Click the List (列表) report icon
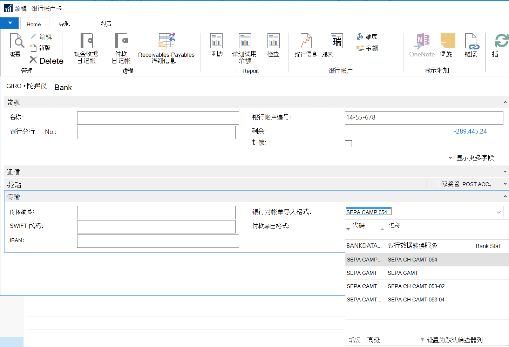This screenshot has width=509, height=347. click(x=217, y=41)
